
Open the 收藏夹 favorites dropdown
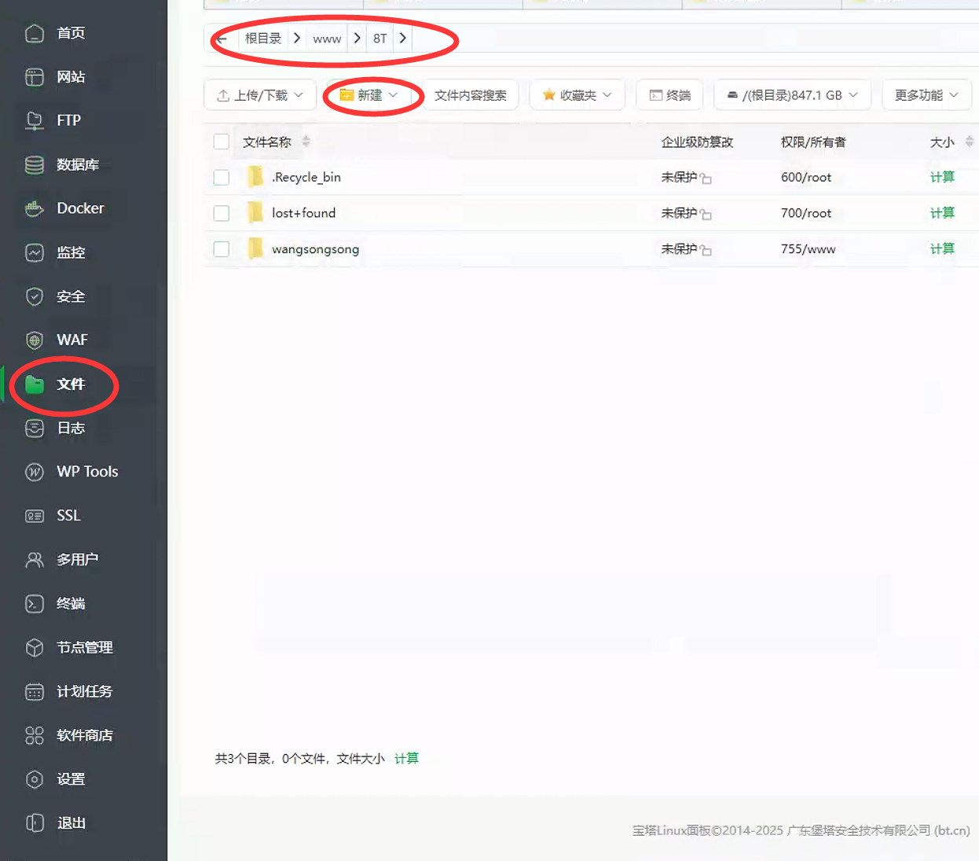(x=577, y=95)
